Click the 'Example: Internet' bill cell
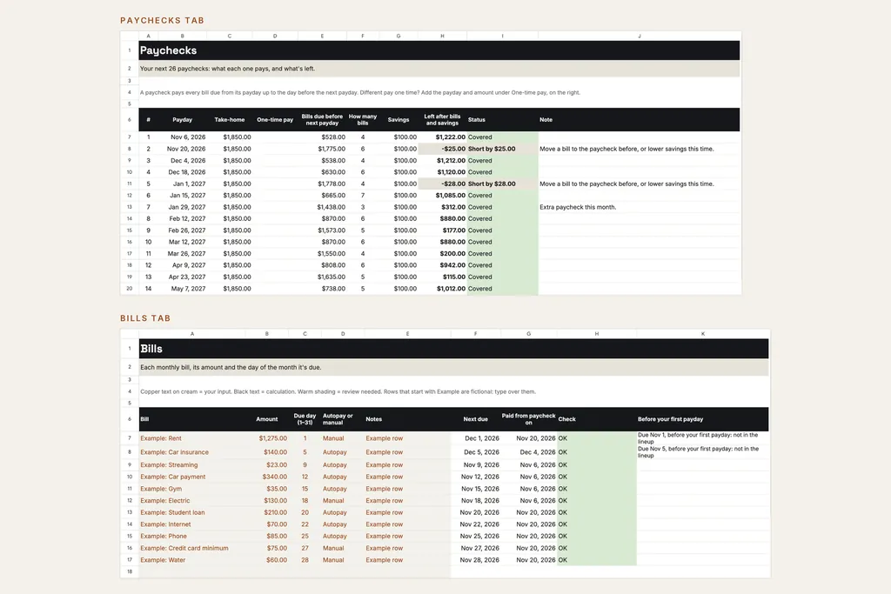 click(x=192, y=524)
